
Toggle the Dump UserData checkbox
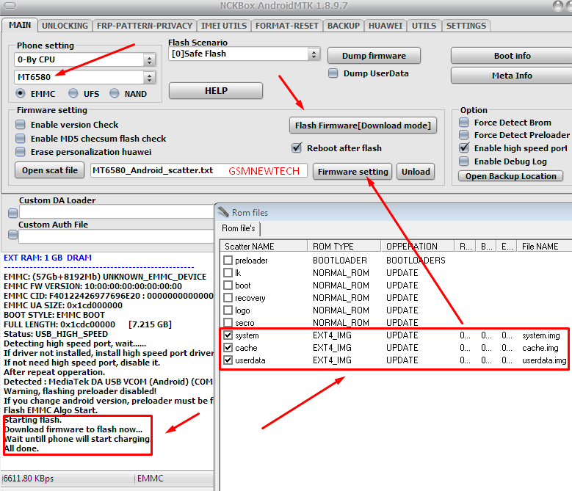pyautogui.click(x=333, y=73)
